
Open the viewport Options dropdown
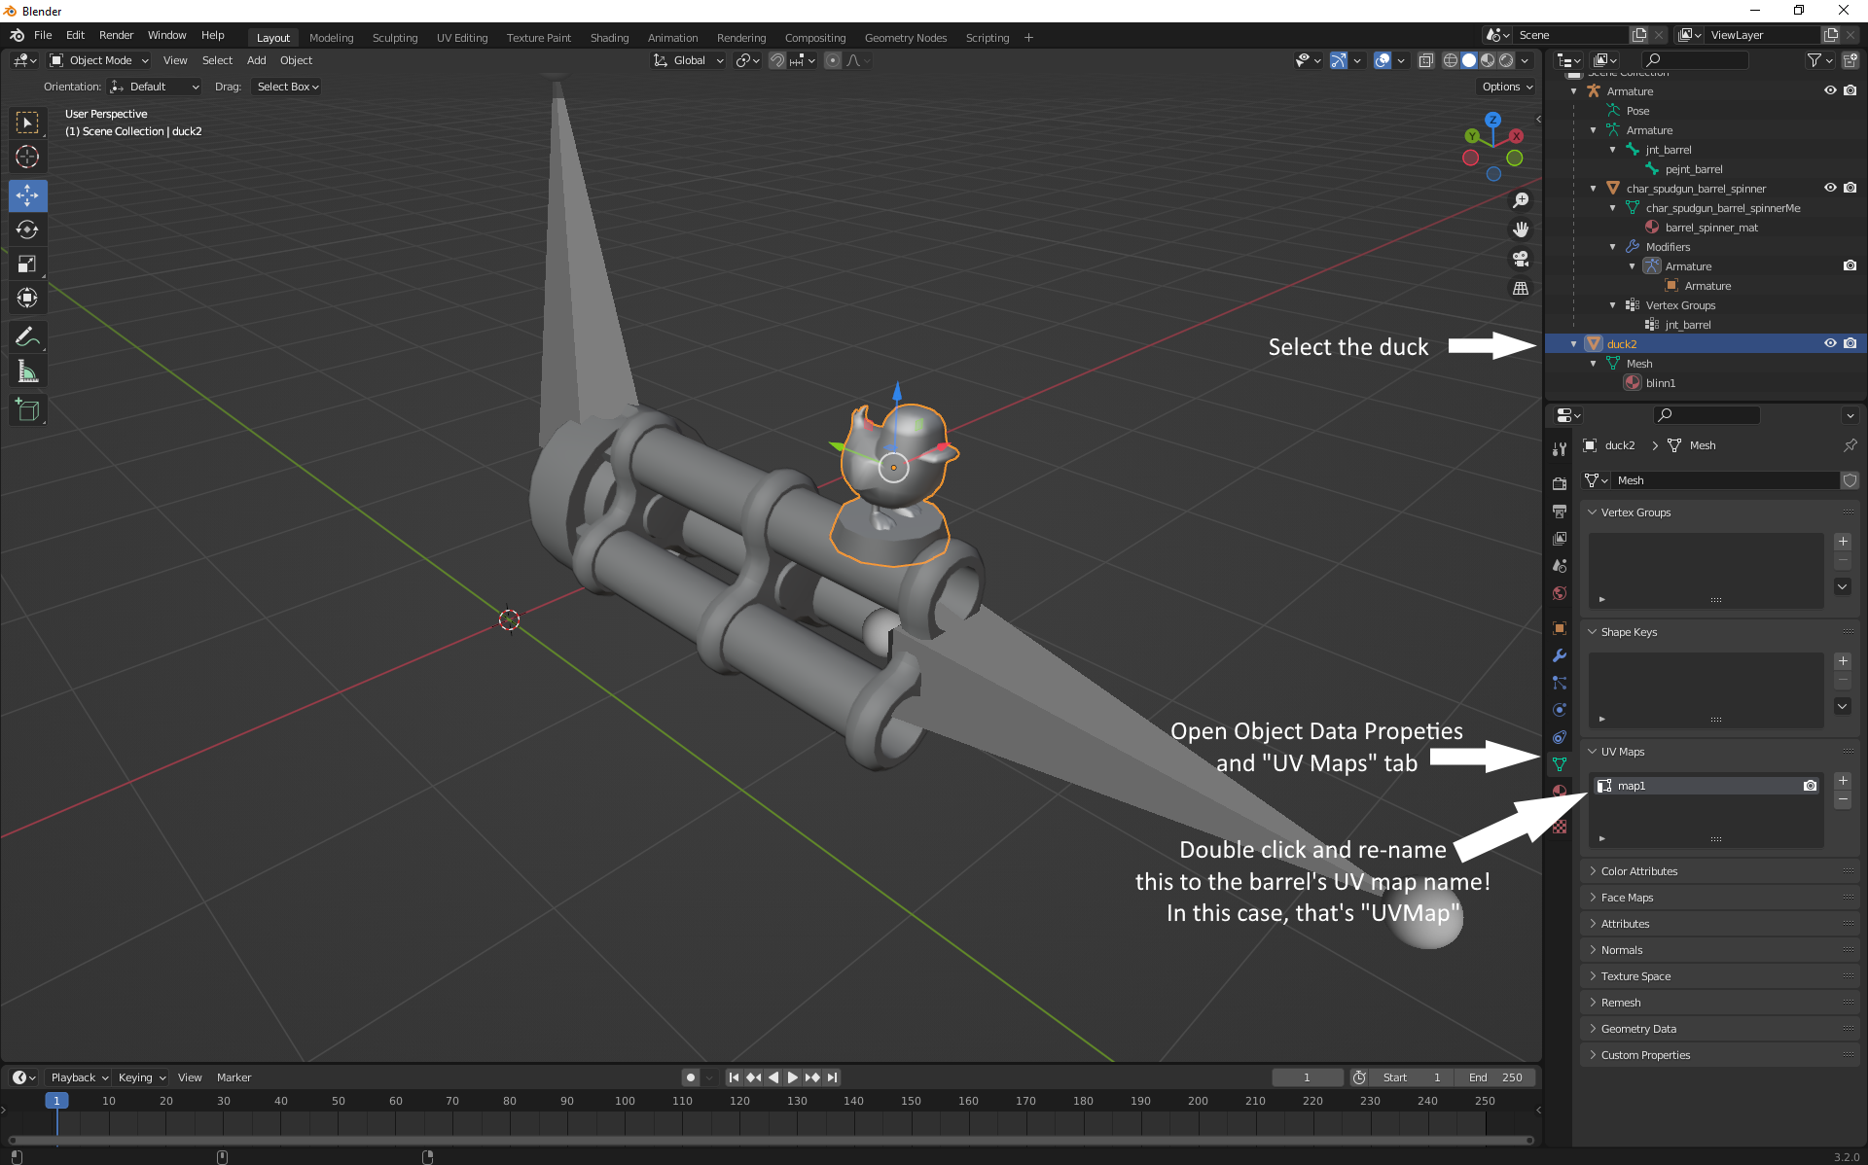pos(1507,87)
